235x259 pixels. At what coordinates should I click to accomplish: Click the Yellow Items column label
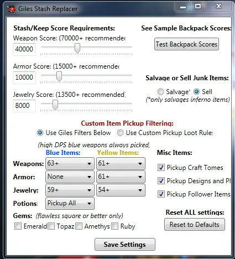118,153
